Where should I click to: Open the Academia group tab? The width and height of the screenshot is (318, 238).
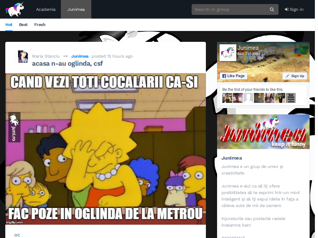coord(46,10)
